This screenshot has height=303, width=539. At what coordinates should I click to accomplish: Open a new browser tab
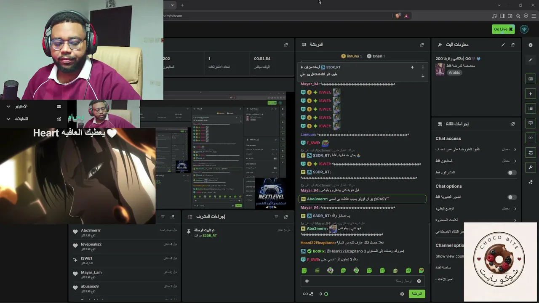coord(182,5)
